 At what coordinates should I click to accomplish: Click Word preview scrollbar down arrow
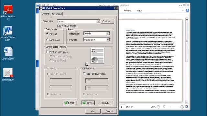pos(187,102)
